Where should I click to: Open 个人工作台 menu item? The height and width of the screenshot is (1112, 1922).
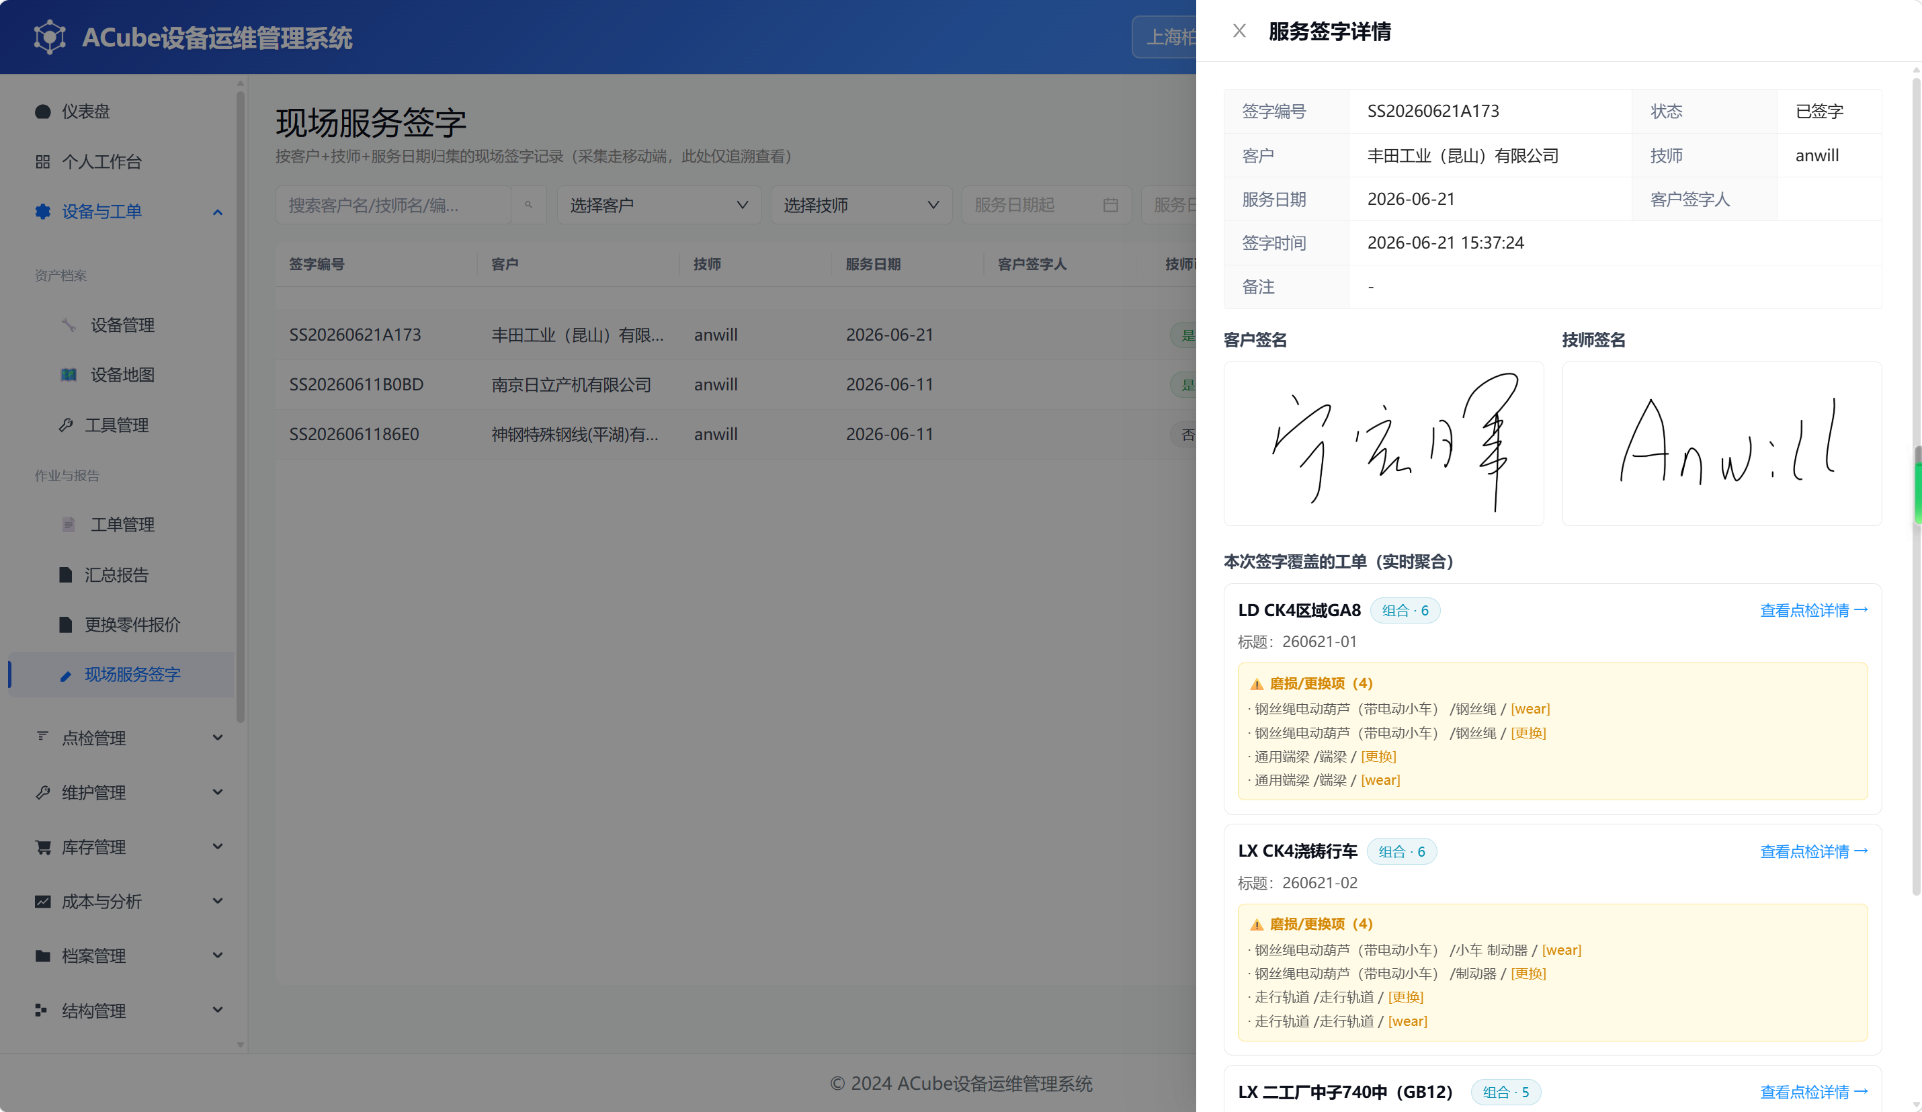(x=122, y=162)
